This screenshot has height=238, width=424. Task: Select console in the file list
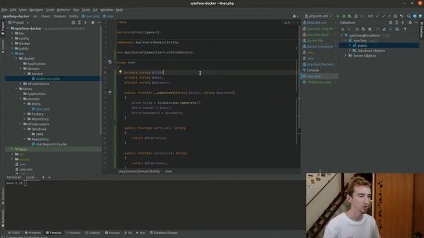click(313, 70)
